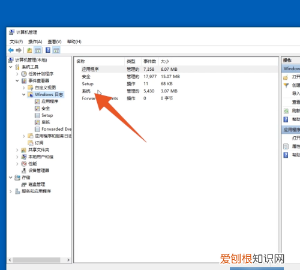Select the 安全 log row in list

[176, 77]
